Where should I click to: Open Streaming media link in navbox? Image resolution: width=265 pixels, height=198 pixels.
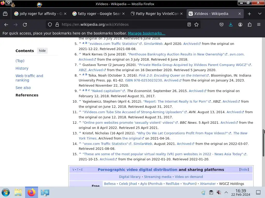pyautogui.click(x=158, y=177)
